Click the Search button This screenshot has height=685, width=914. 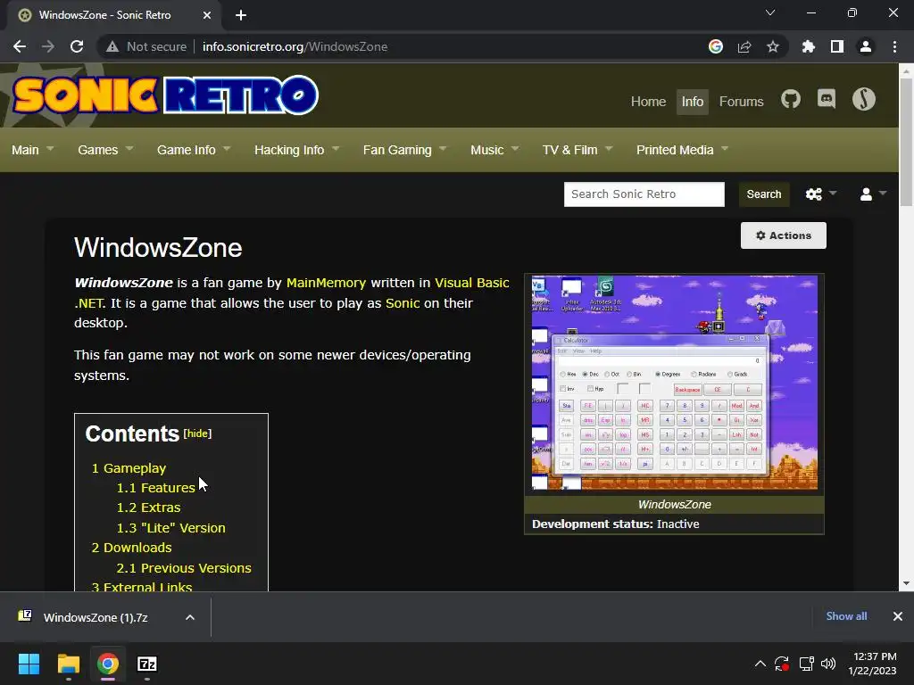point(764,194)
